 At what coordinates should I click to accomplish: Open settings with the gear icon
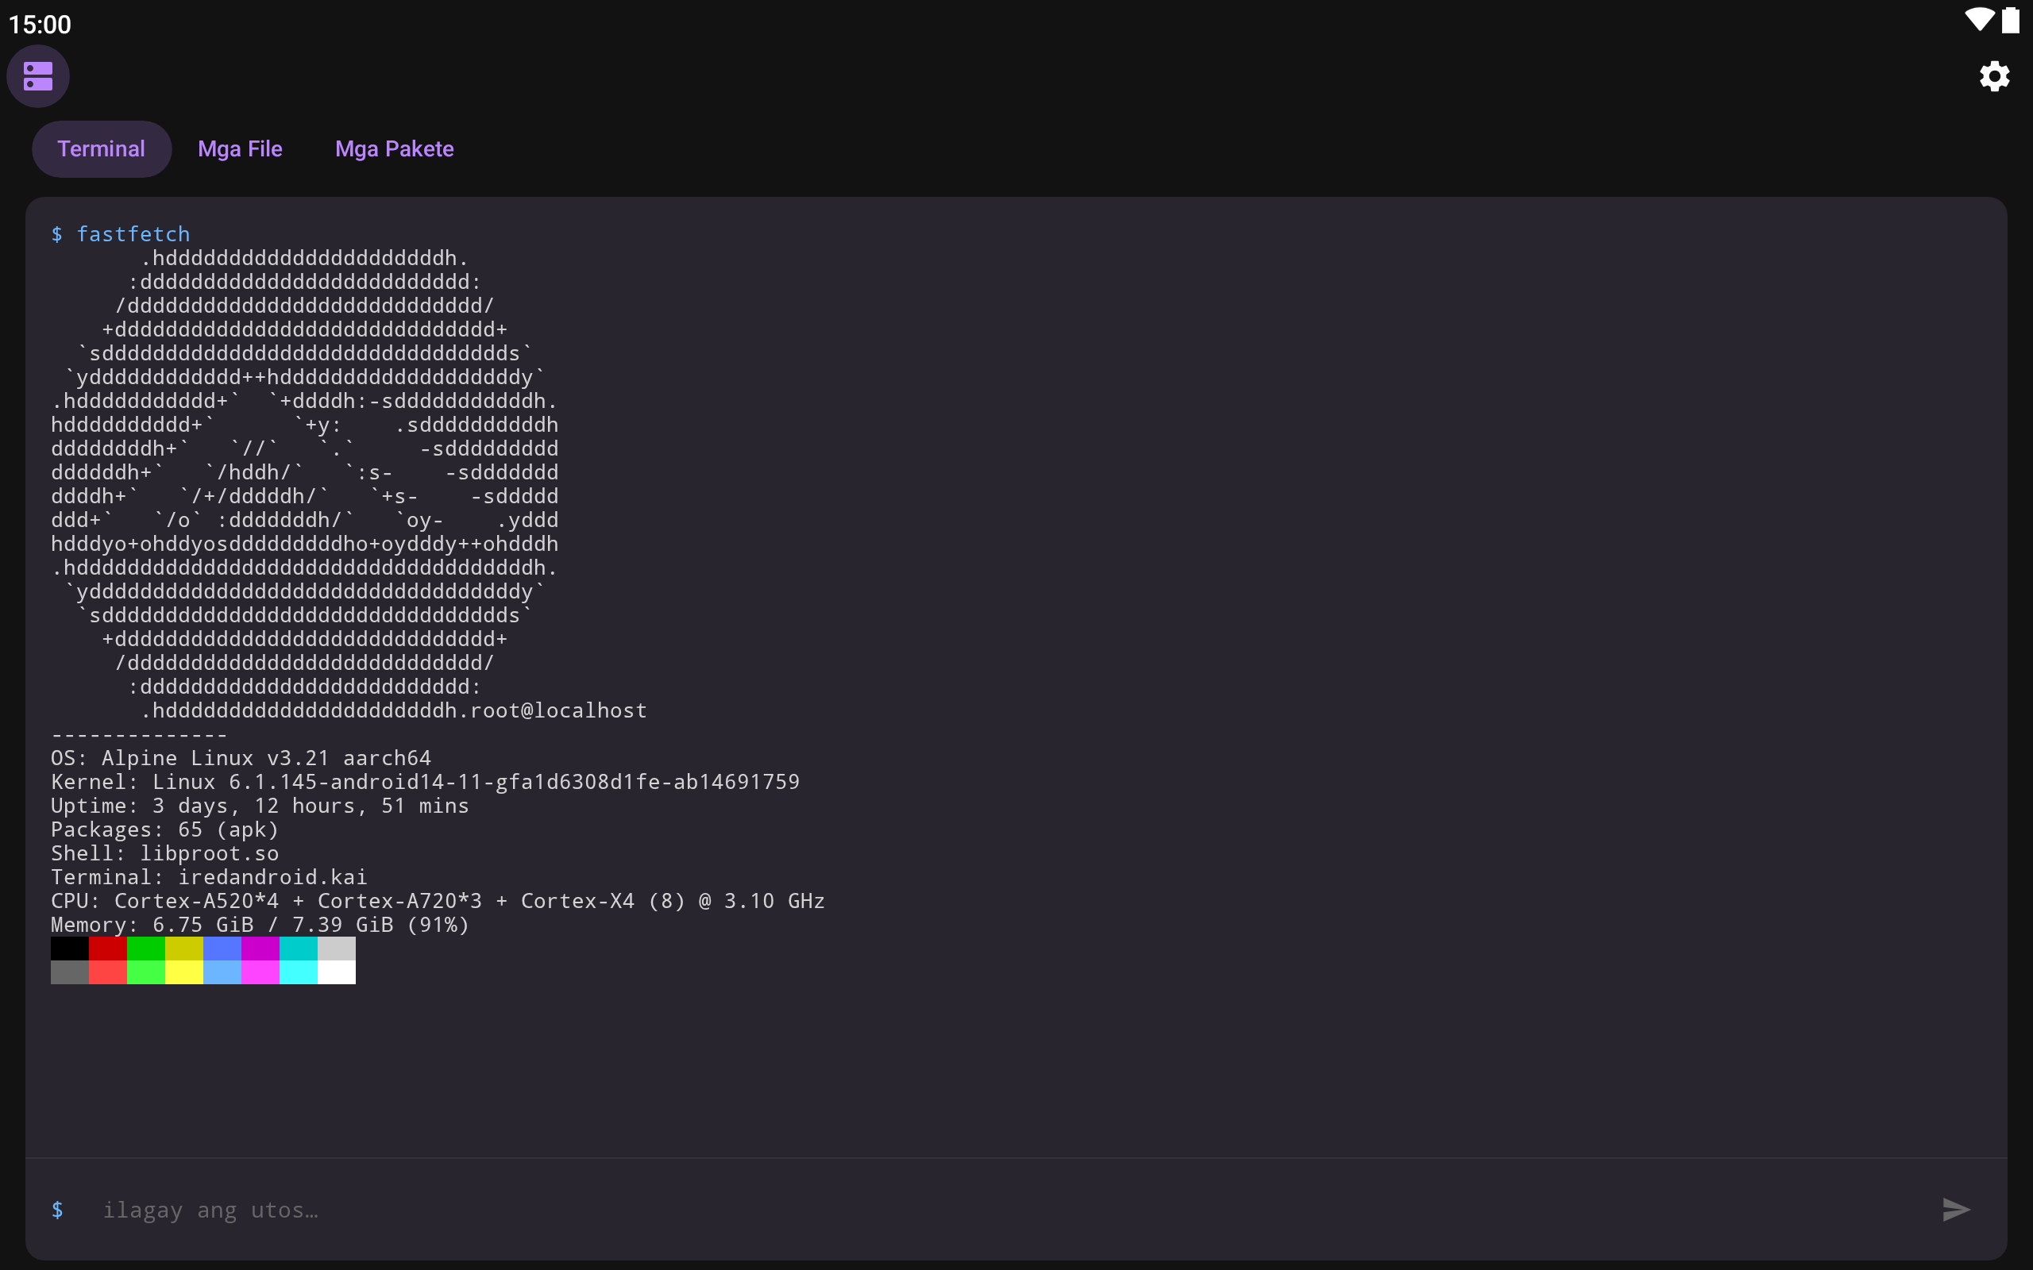click(x=1993, y=76)
